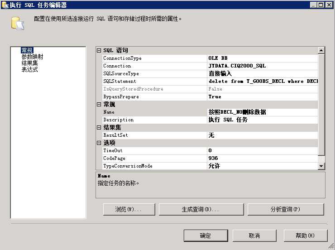This screenshot has height=250, width=335.
Task: Select ConnectionType value OLE DB
Action: click(263, 58)
